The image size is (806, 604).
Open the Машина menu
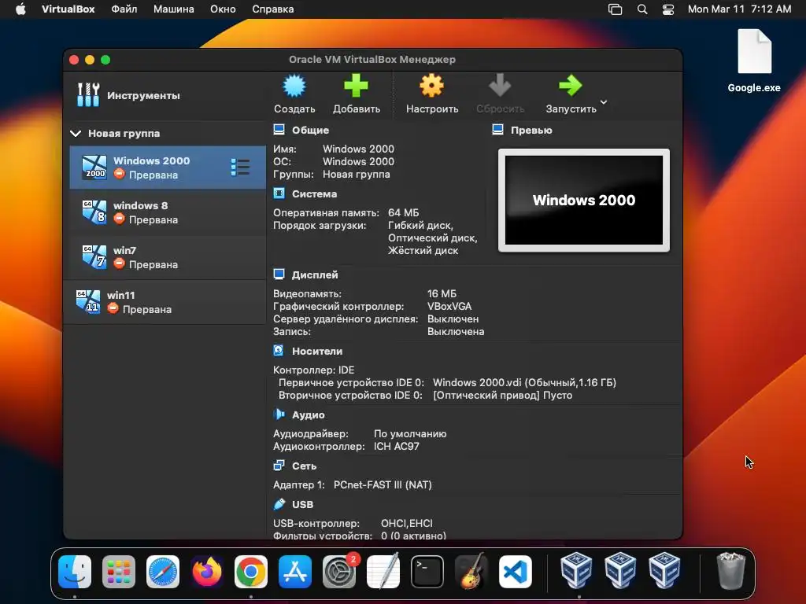(174, 9)
